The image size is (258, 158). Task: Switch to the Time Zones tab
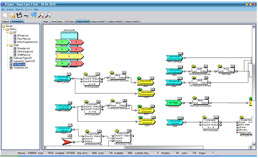click(57, 21)
